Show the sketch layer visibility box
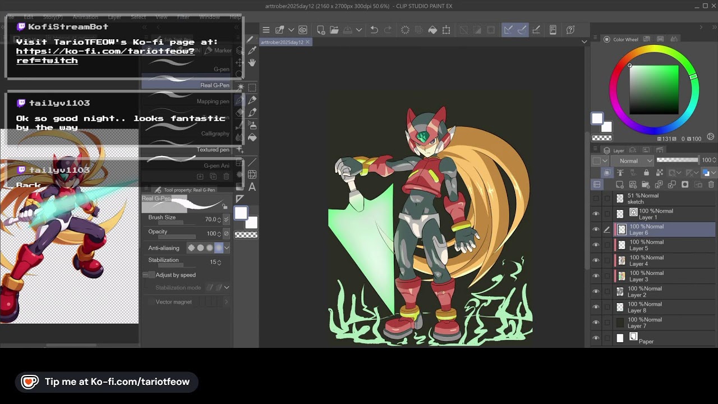The image size is (718, 404). click(x=596, y=199)
